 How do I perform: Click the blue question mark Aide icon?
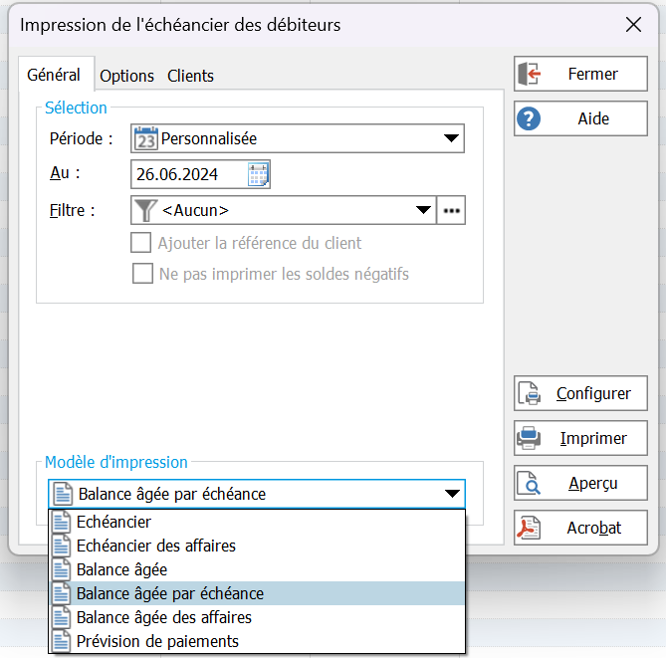[529, 118]
